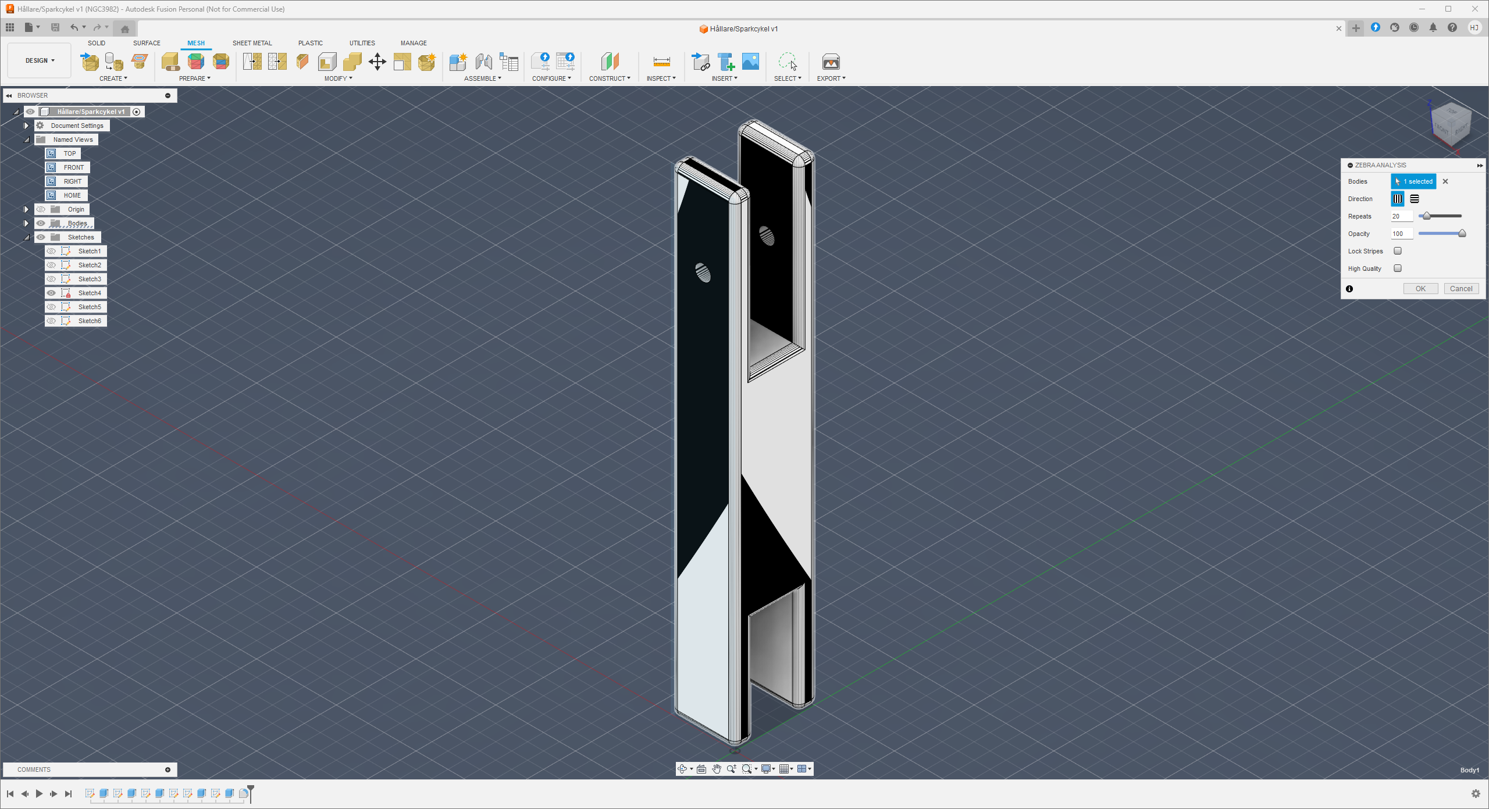The image size is (1489, 809).
Task: Open the CREATE panel dropdown
Action: (x=113, y=78)
